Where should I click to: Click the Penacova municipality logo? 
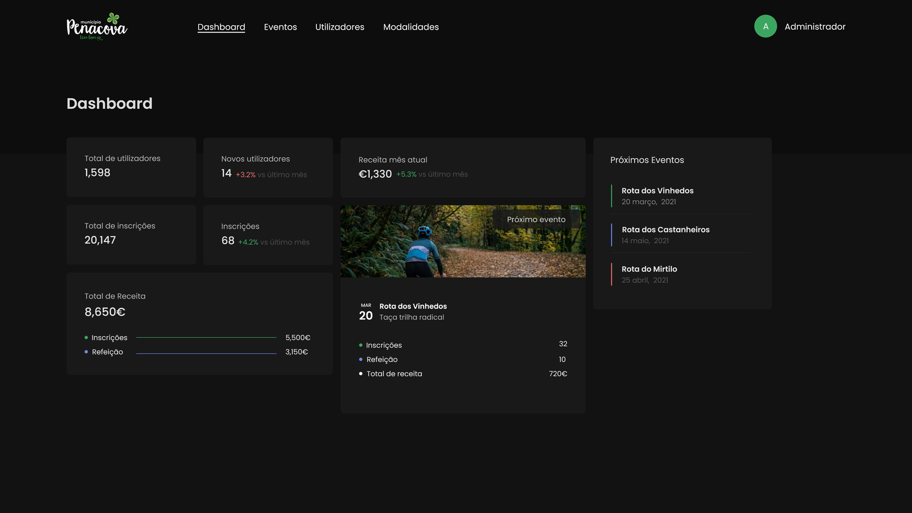(97, 27)
